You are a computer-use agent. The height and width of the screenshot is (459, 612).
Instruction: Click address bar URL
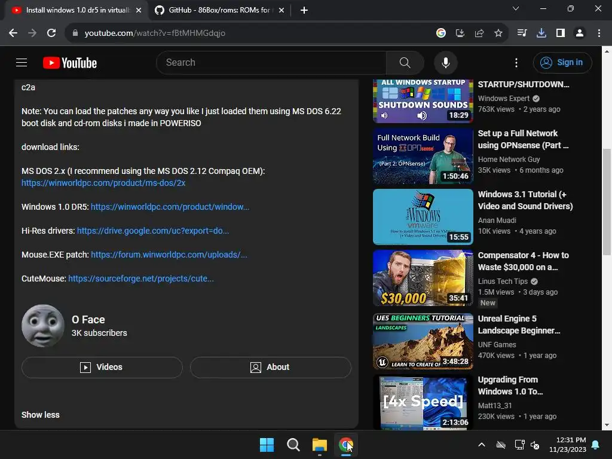click(x=155, y=33)
